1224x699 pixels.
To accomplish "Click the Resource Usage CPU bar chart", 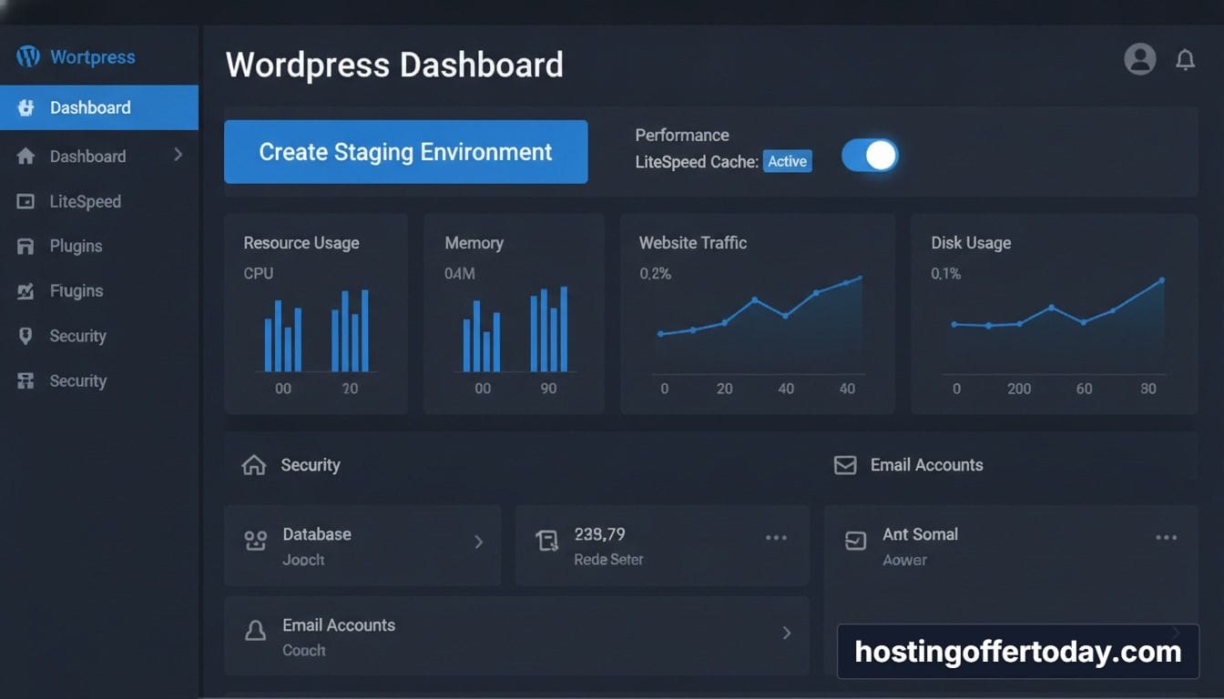I will pos(316,331).
